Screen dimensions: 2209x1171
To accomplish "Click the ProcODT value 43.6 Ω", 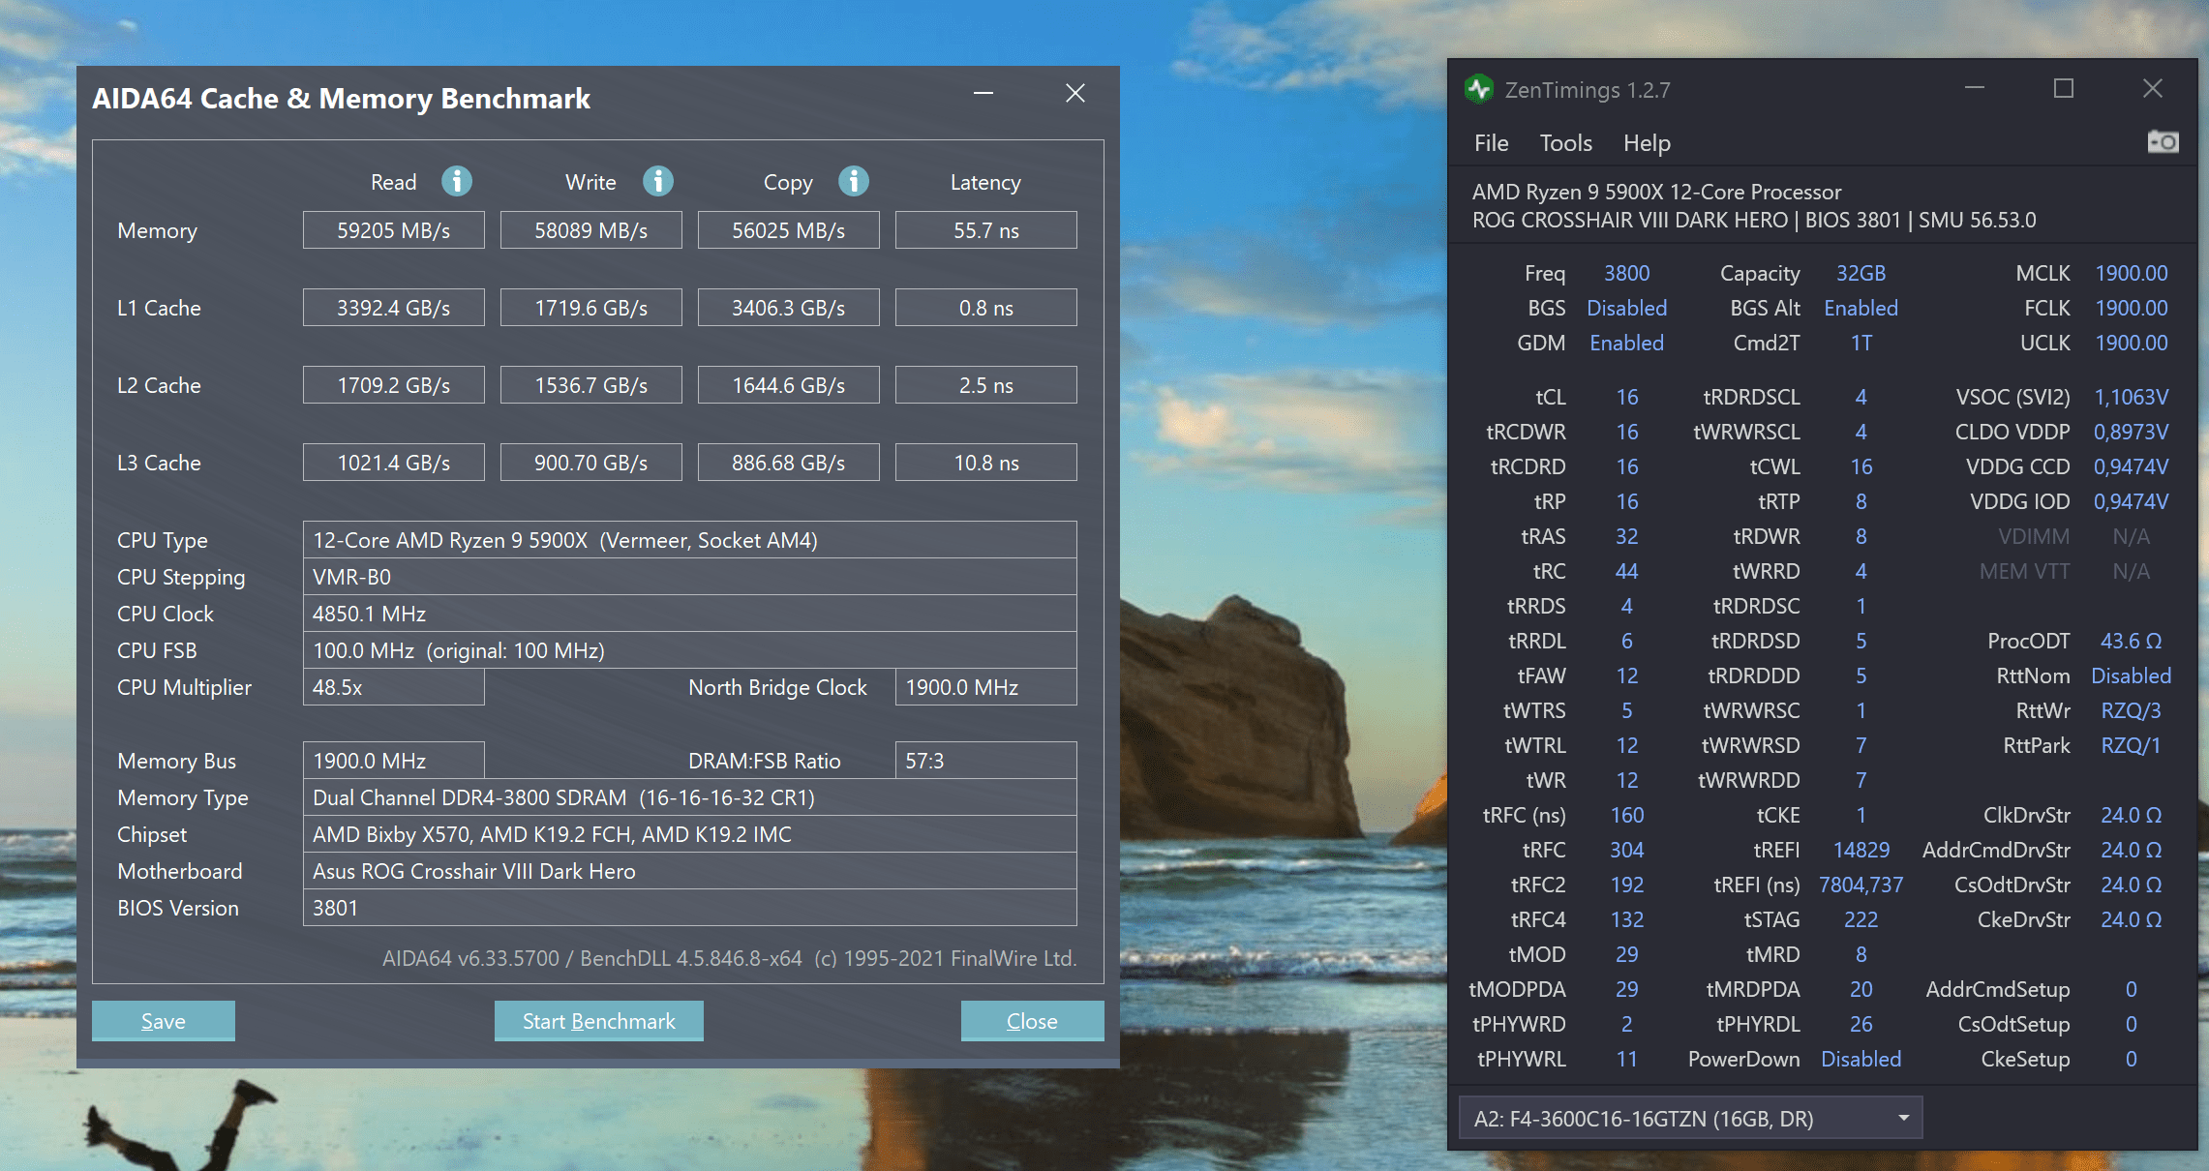I will point(2132,641).
